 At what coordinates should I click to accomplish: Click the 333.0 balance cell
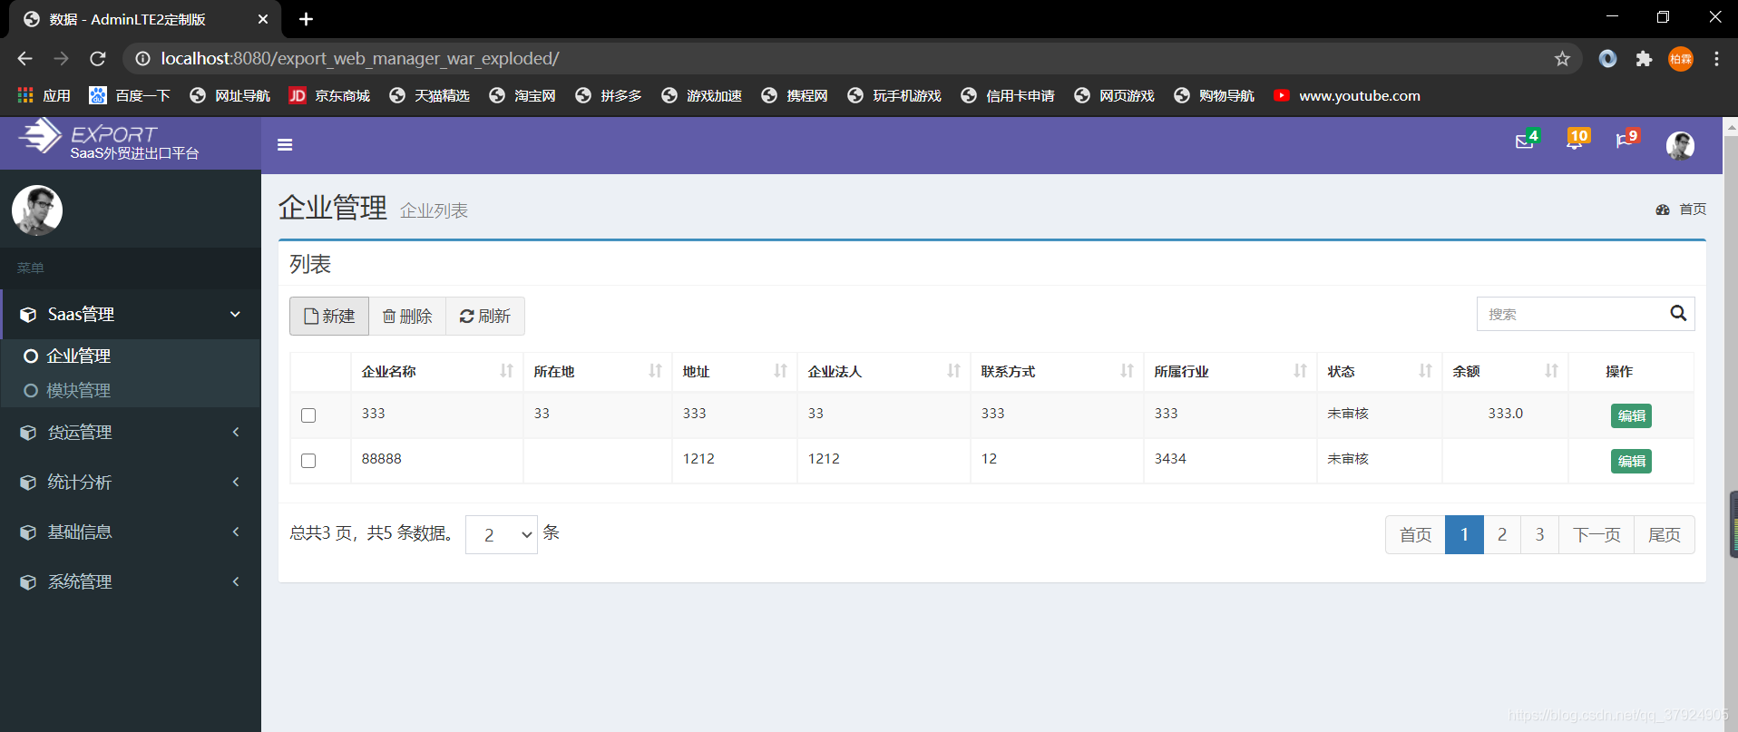pos(1506,414)
